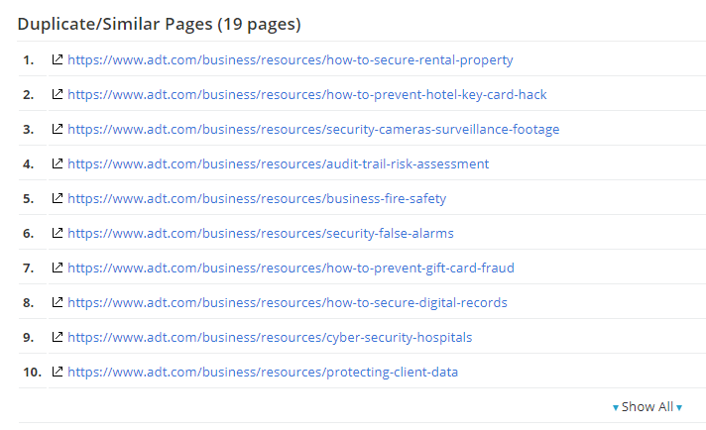This screenshot has height=430, width=706.
Task: Click external link icon beside how-to-secure-rental-property URL
Action: point(58,59)
